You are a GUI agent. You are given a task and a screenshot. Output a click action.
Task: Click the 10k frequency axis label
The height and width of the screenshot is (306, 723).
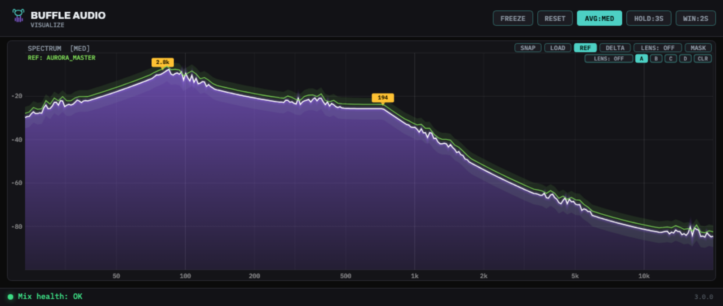(x=644, y=276)
